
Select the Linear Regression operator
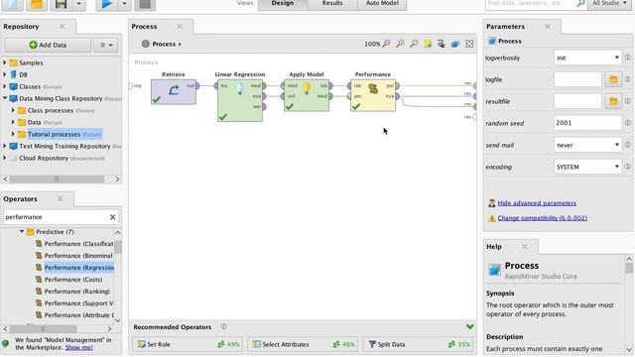[240, 100]
